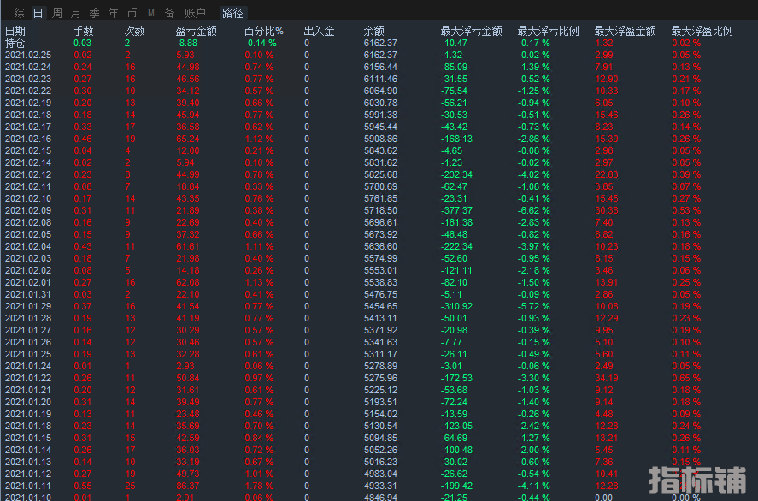This screenshot has width=758, height=501.
Task: Click max floating profit 30.38
Action: click(x=607, y=210)
